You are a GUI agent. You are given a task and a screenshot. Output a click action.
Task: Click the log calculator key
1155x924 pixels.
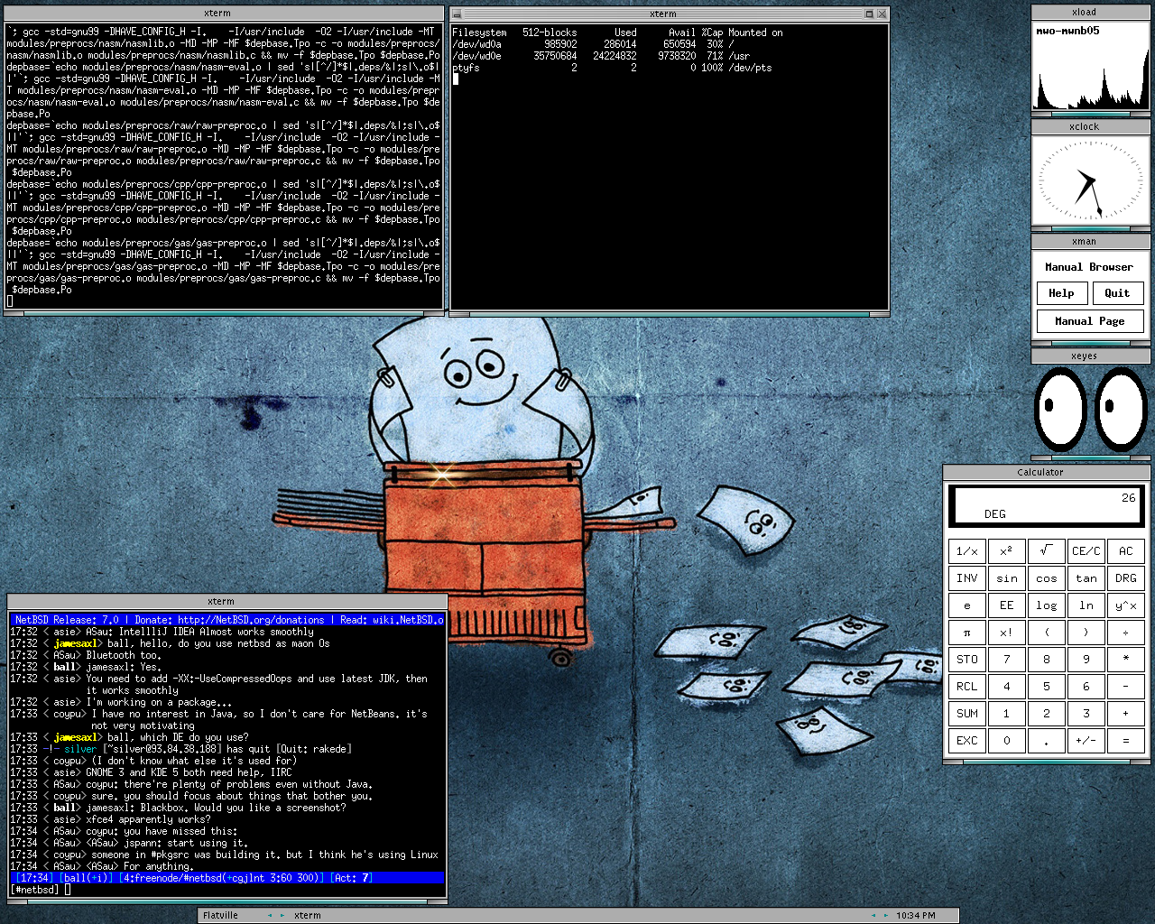click(x=1046, y=605)
